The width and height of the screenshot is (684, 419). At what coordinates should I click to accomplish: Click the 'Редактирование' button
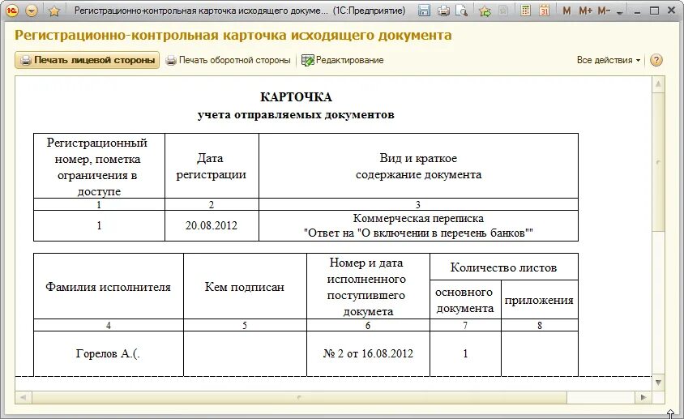click(x=343, y=60)
